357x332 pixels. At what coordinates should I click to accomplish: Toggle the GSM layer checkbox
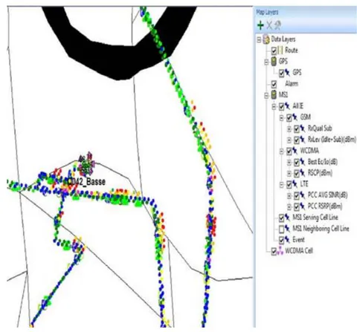click(x=289, y=118)
